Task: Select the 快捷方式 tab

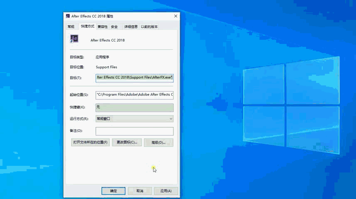Action: coord(87,26)
